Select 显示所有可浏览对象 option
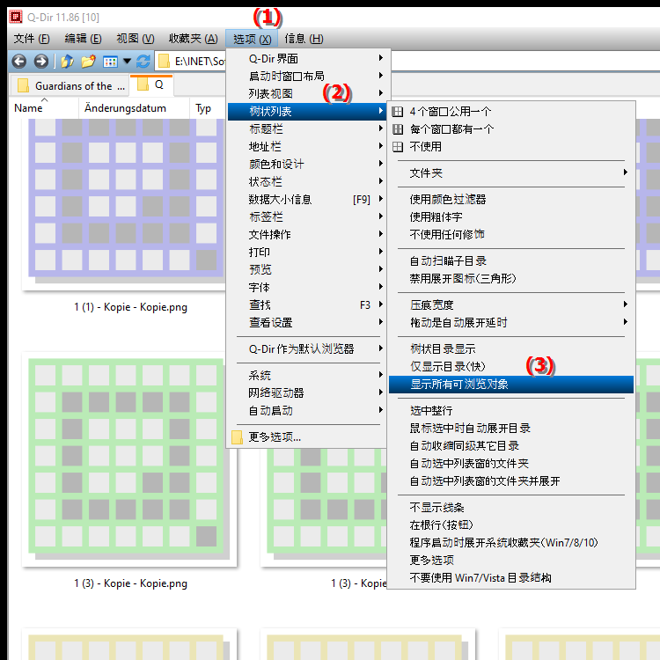660x660 pixels. point(511,385)
